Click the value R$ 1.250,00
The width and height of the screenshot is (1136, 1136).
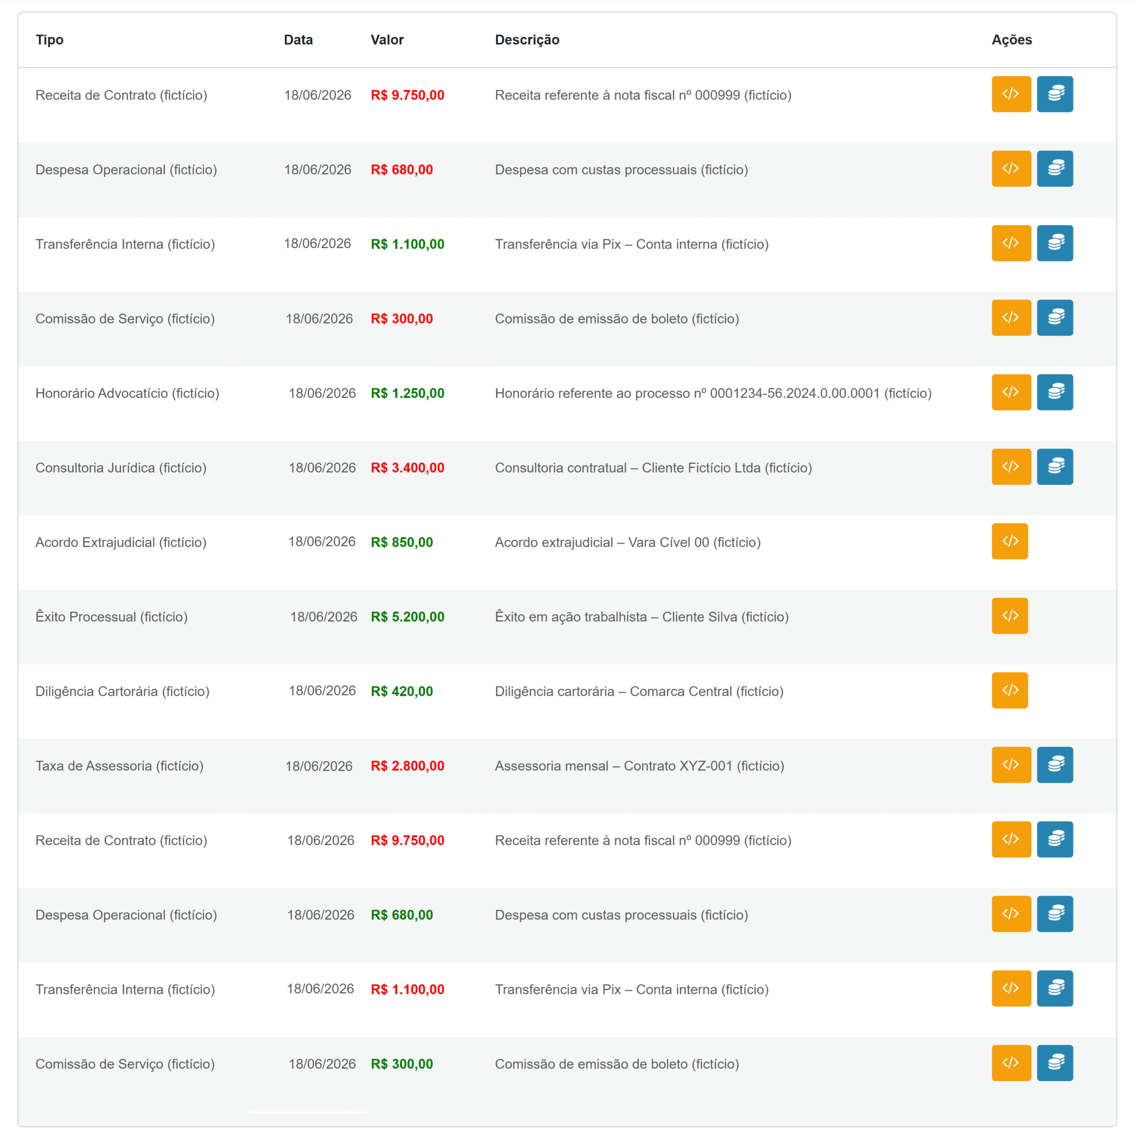407,393
